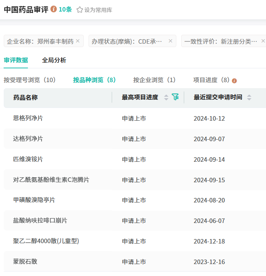This screenshot has width=266, height=276.
Task: Click 设为常用库 text link
Action: point(98,10)
